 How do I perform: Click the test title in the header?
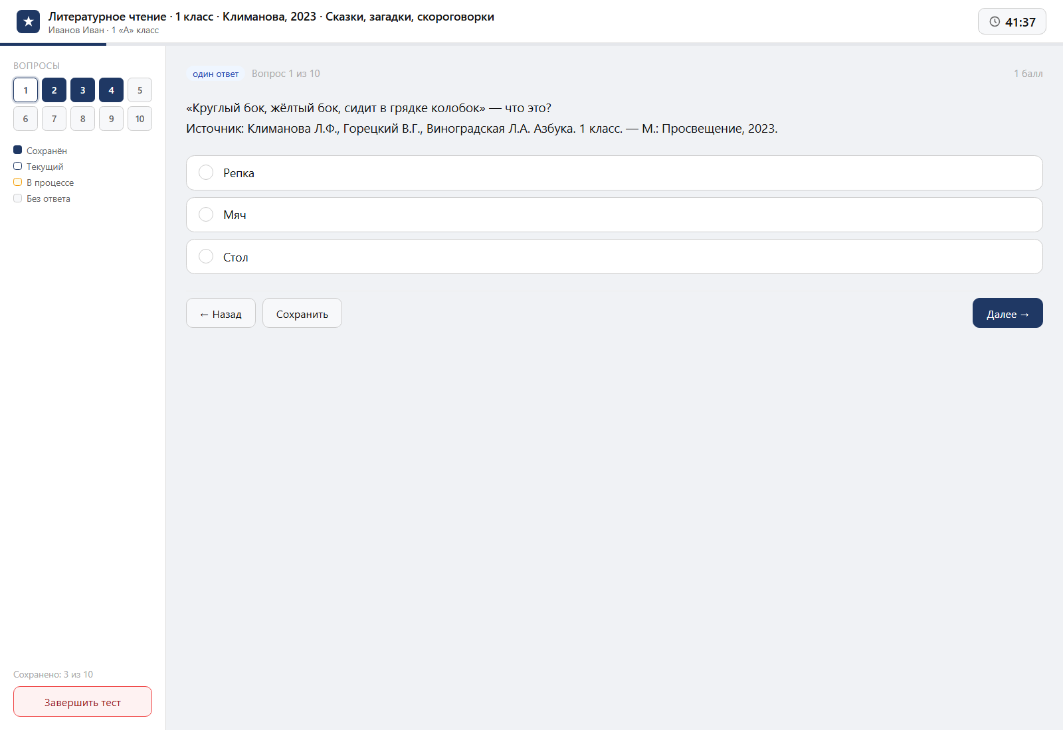click(x=271, y=17)
